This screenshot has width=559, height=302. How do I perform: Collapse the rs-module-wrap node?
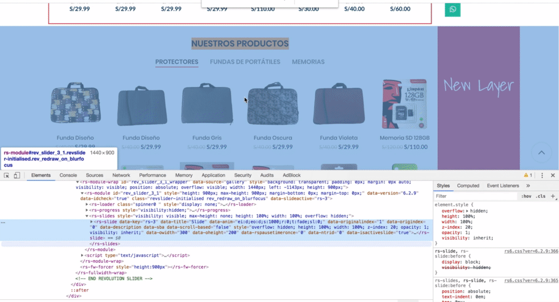click(x=77, y=182)
